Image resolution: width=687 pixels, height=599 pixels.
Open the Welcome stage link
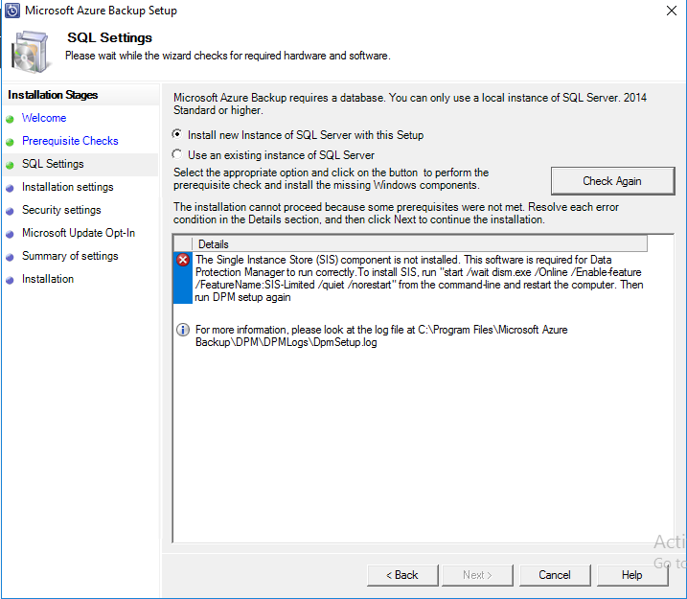pos(44,118)
